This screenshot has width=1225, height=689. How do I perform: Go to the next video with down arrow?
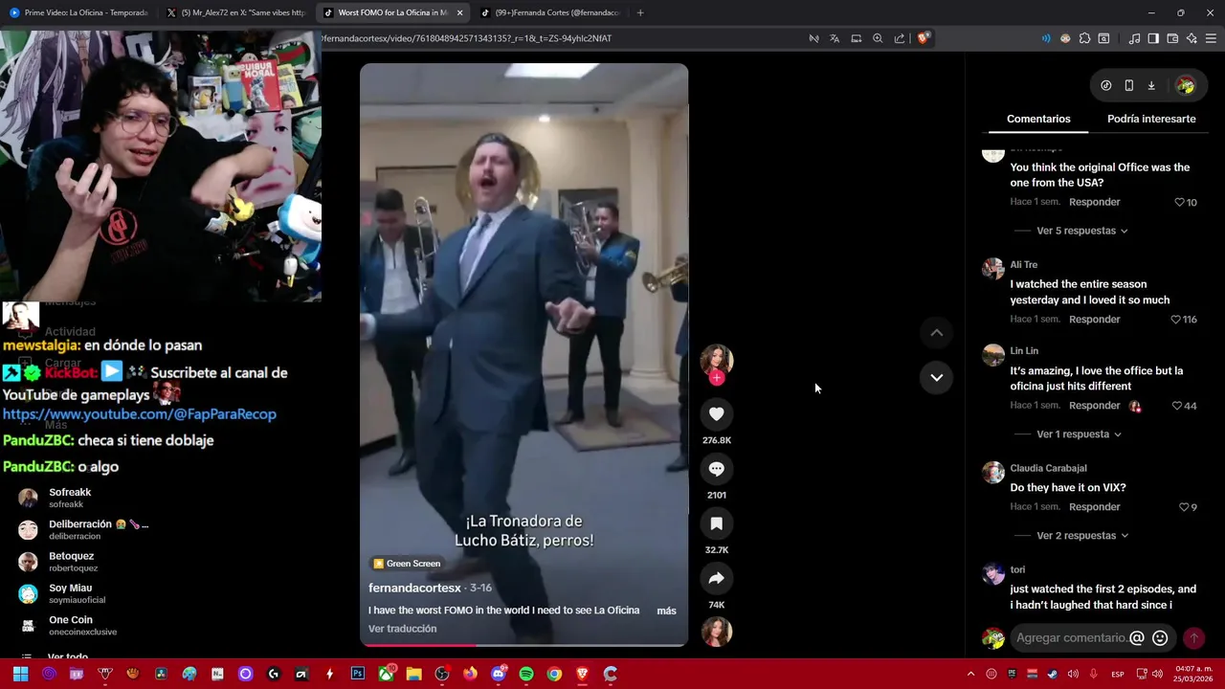tap(937, 377)
